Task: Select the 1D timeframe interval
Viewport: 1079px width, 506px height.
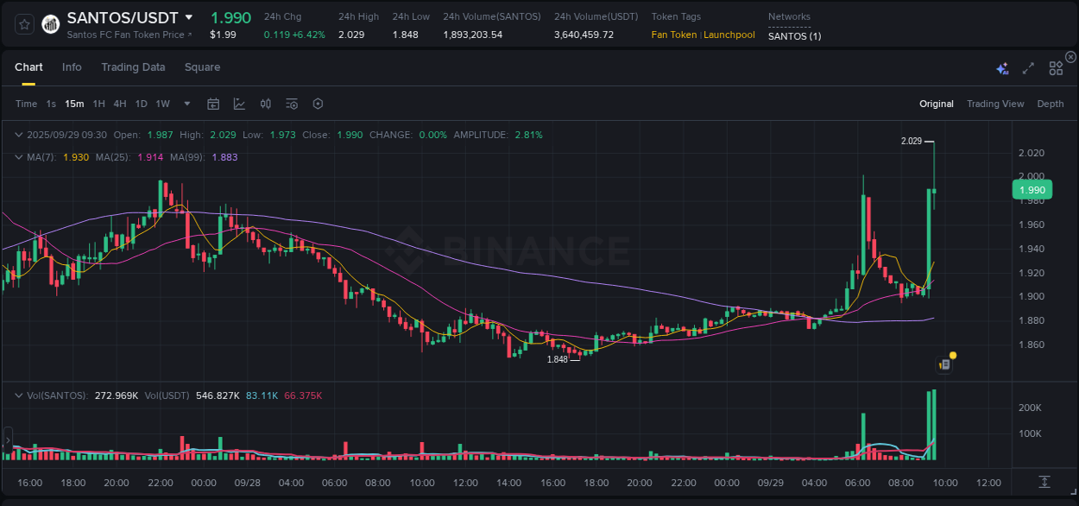Action: coord(140,104)
